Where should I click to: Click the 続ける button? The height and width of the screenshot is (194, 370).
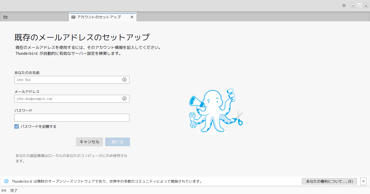pyautogui.click(x=118, y=142)
